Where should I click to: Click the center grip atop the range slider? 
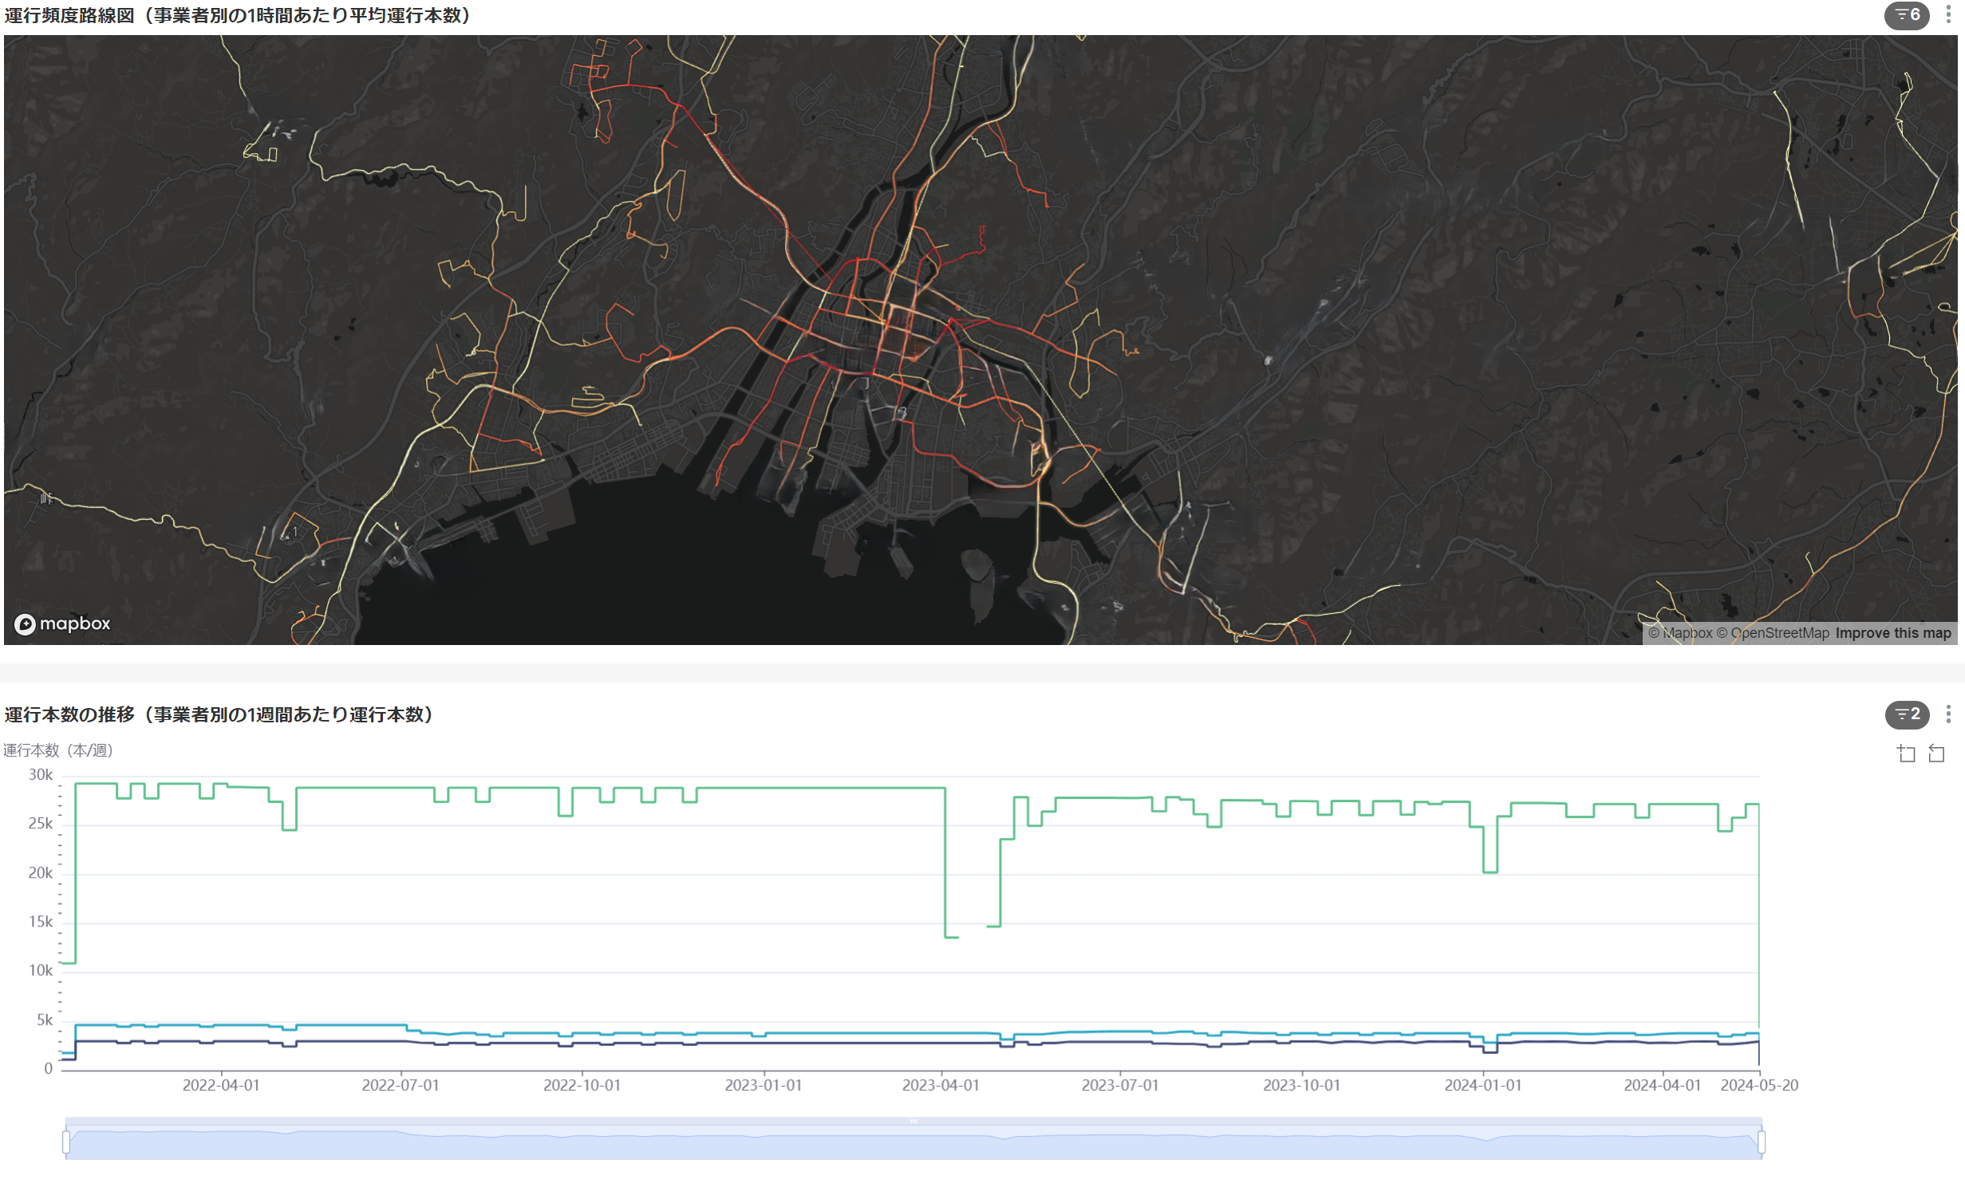pos(913,1121)
